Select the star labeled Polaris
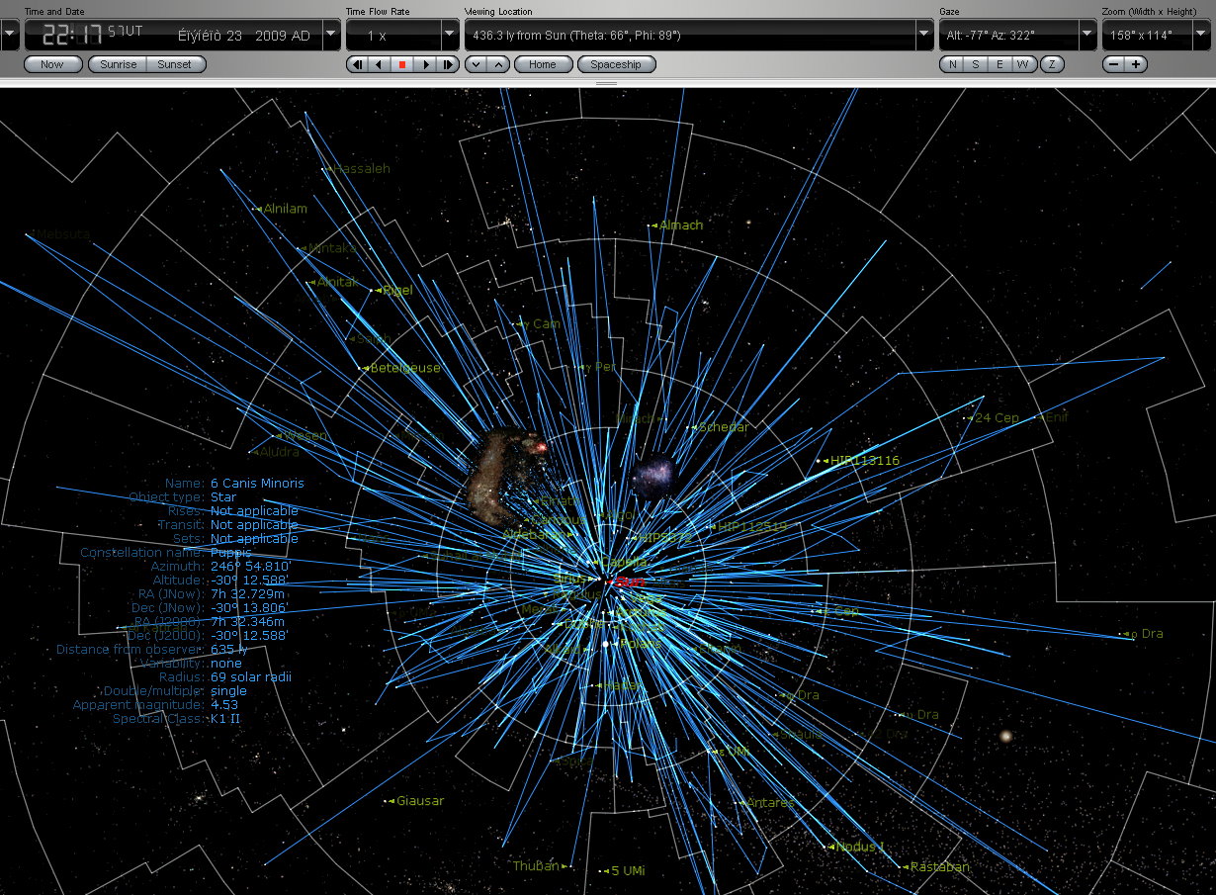The image size is (1216, 895). [641, 645]
